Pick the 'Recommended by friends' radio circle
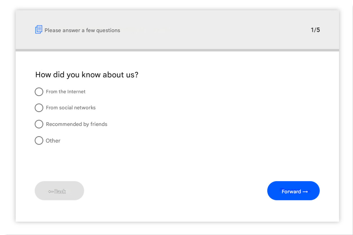Screen dimensions: 353x235 coord(39,124)
